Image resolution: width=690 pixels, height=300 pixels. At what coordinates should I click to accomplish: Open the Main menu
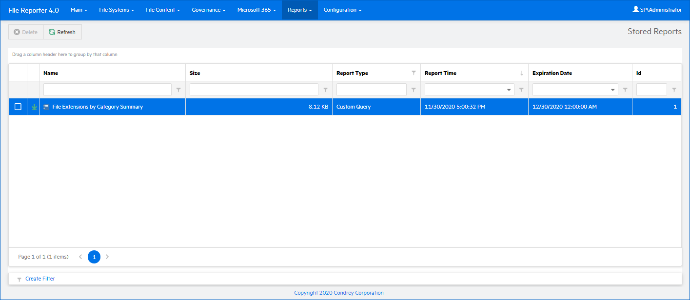click(79, 10)
